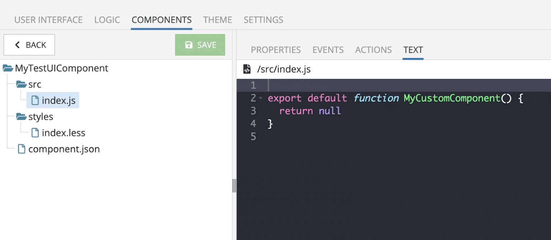Open the PROPERTIES tab of the component
The height and width of the screenshot is (240, 551).
[x=276, y=50]
